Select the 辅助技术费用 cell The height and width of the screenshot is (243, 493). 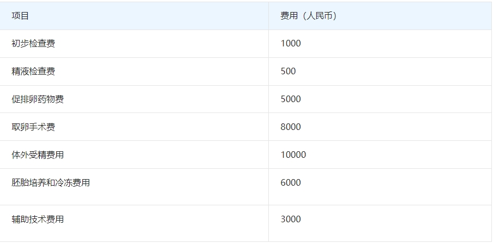(134, 223)
